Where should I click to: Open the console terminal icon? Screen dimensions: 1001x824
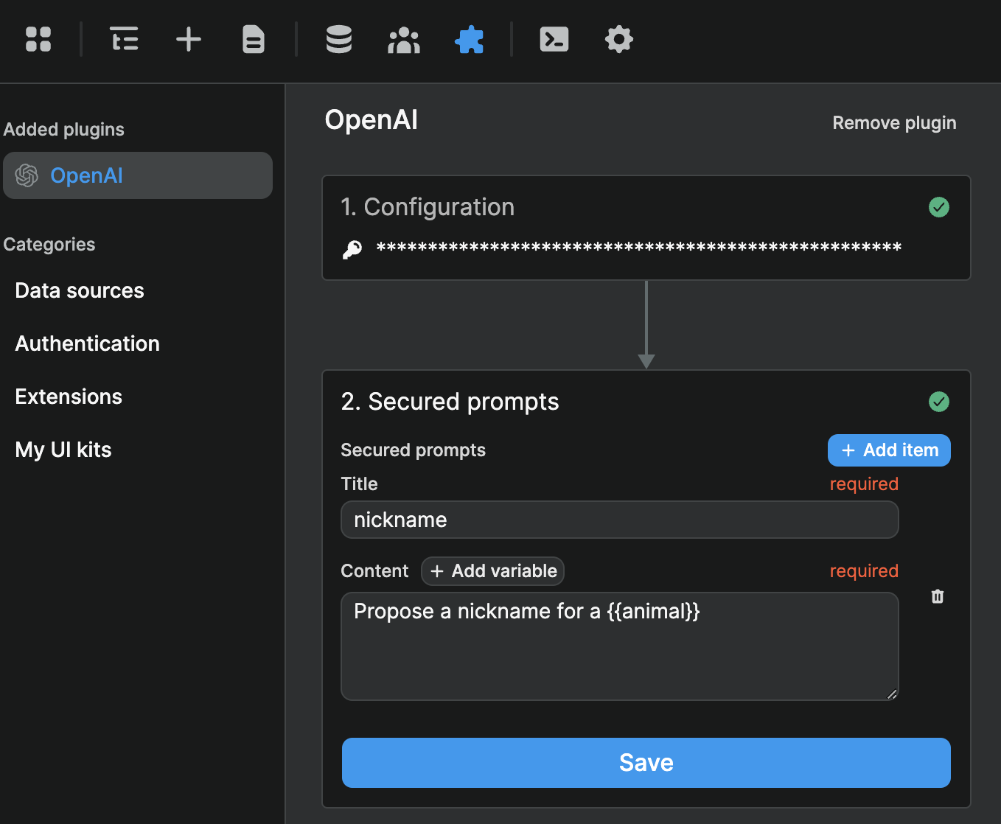(x=554, y=40)
